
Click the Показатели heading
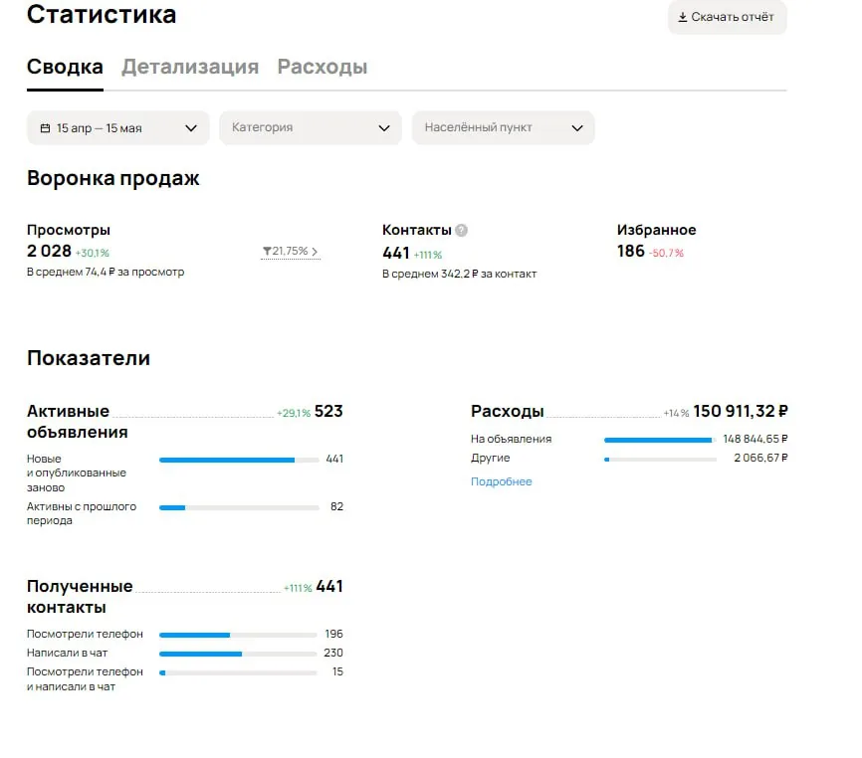[89, 358]
